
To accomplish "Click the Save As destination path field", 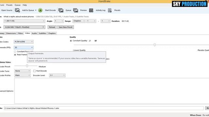I will click(104, 108).
